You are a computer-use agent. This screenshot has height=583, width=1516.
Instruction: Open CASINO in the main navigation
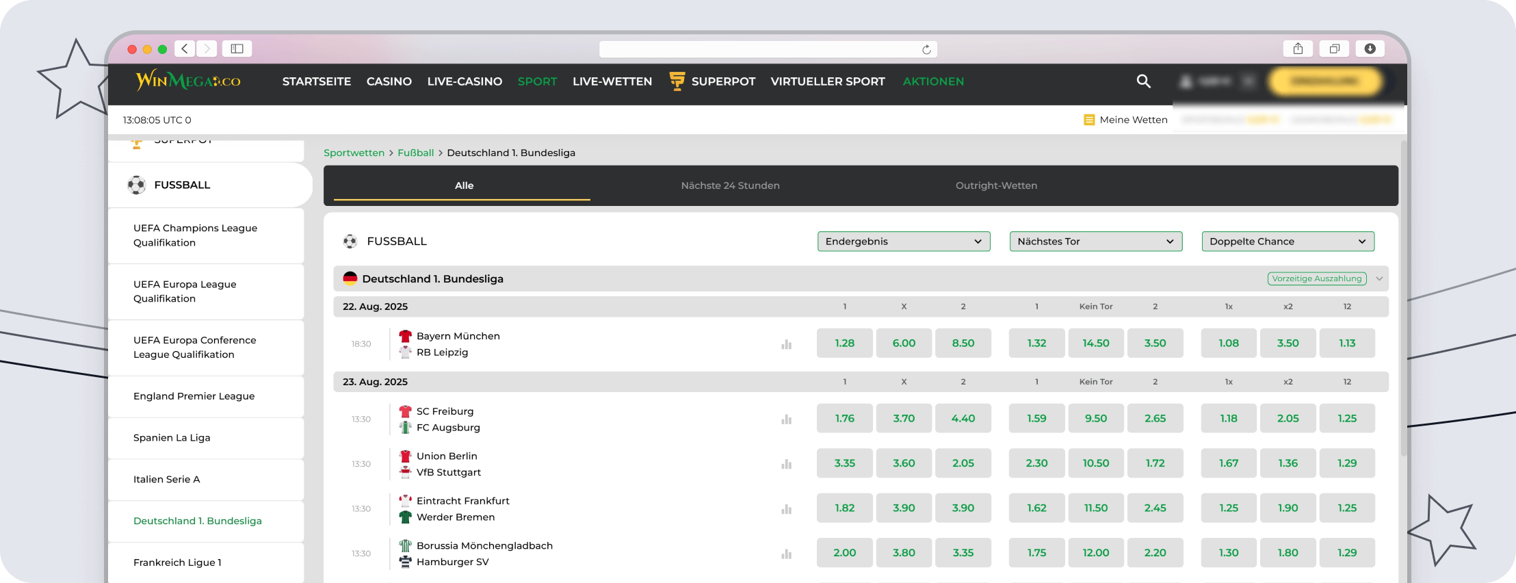click(x=389, y=81)
